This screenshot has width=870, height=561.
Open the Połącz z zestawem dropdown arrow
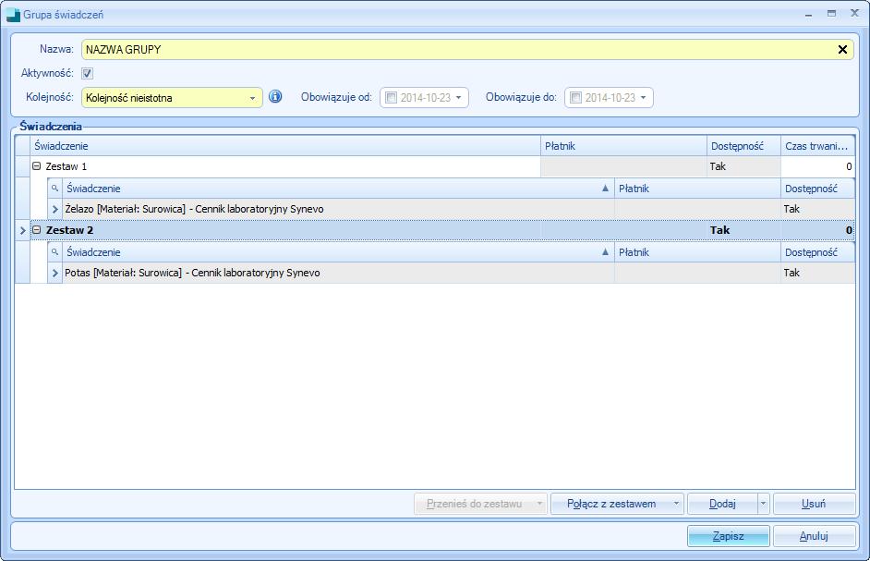pos(676,504)
